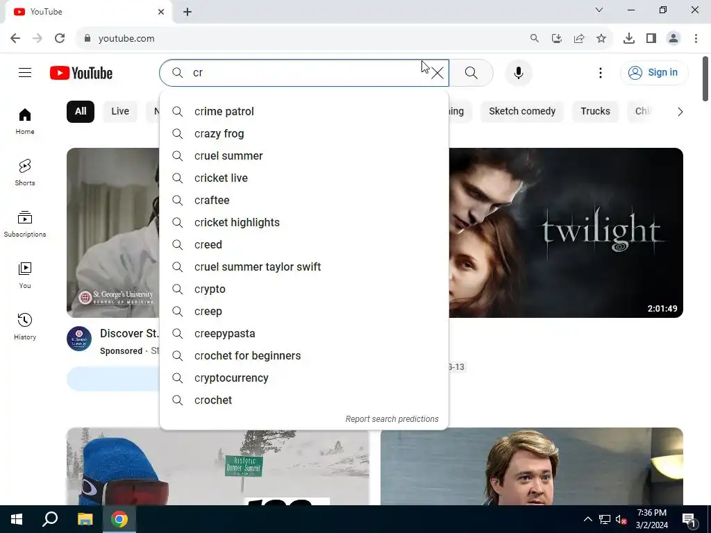This screenshot has width=711, height=533.
Task: Show more category chips with the right arrow
Action: click(680, 112)
